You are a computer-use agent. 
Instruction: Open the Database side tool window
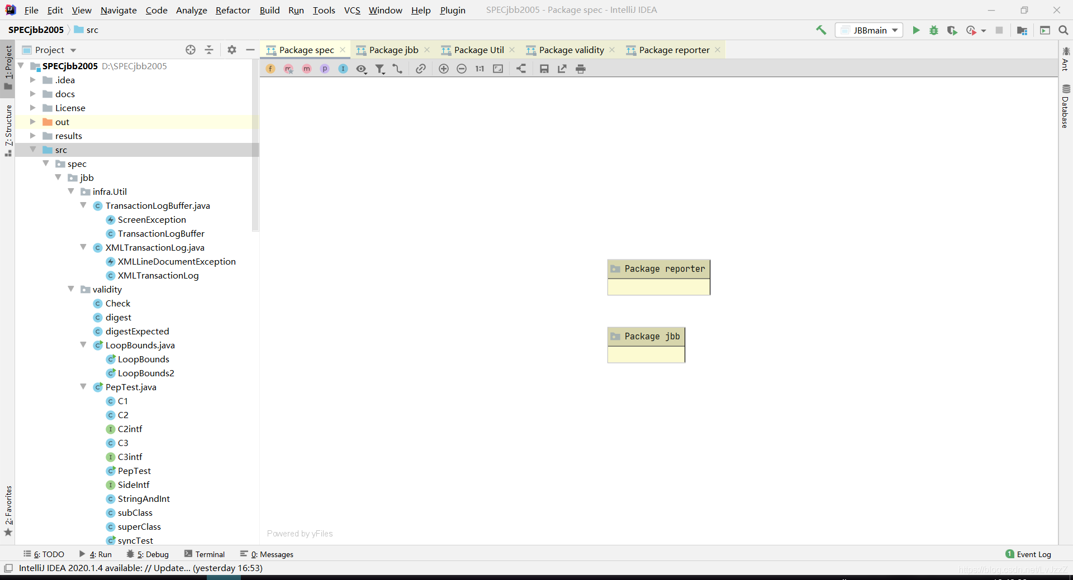pyautogui.click(x=1066, y=106)
